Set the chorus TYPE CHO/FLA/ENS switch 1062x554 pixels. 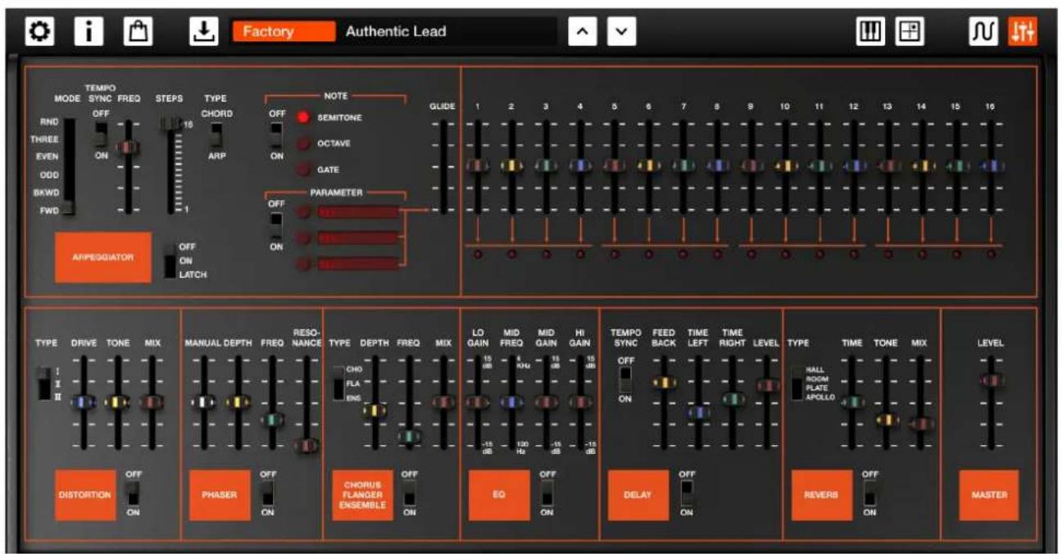[339, 384]
